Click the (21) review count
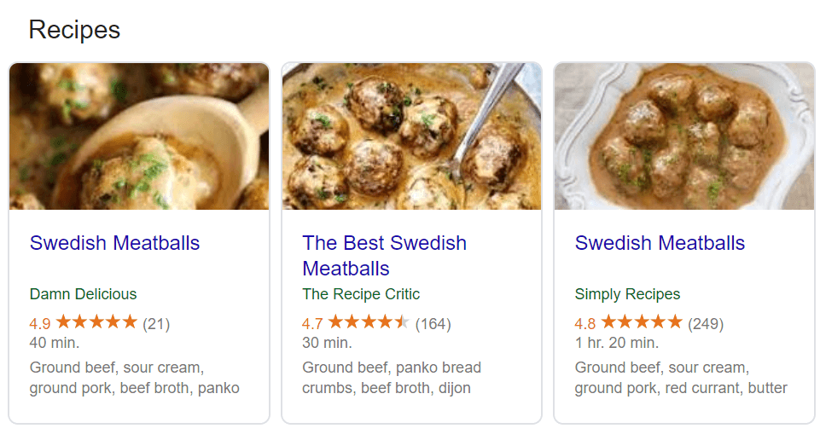820x440 pixels. tap(156, 323)
